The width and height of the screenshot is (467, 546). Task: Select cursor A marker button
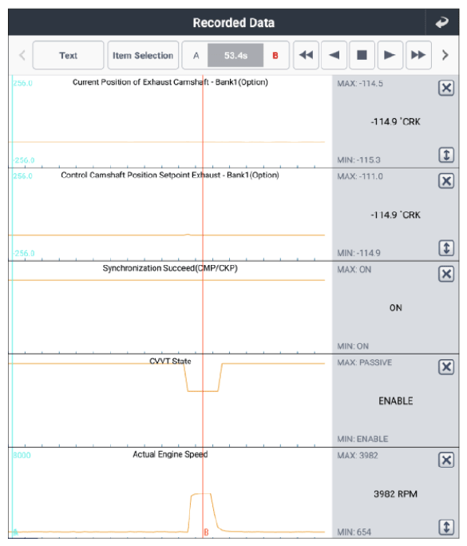pos(196,55)
